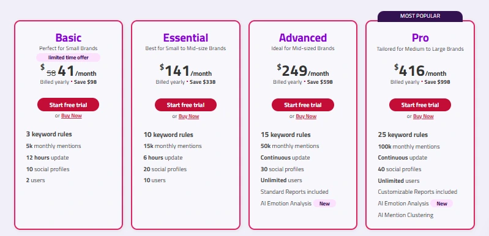Select the Pro plan heading
This screenshot has width=489, height=236.
[x=420, y=38]
